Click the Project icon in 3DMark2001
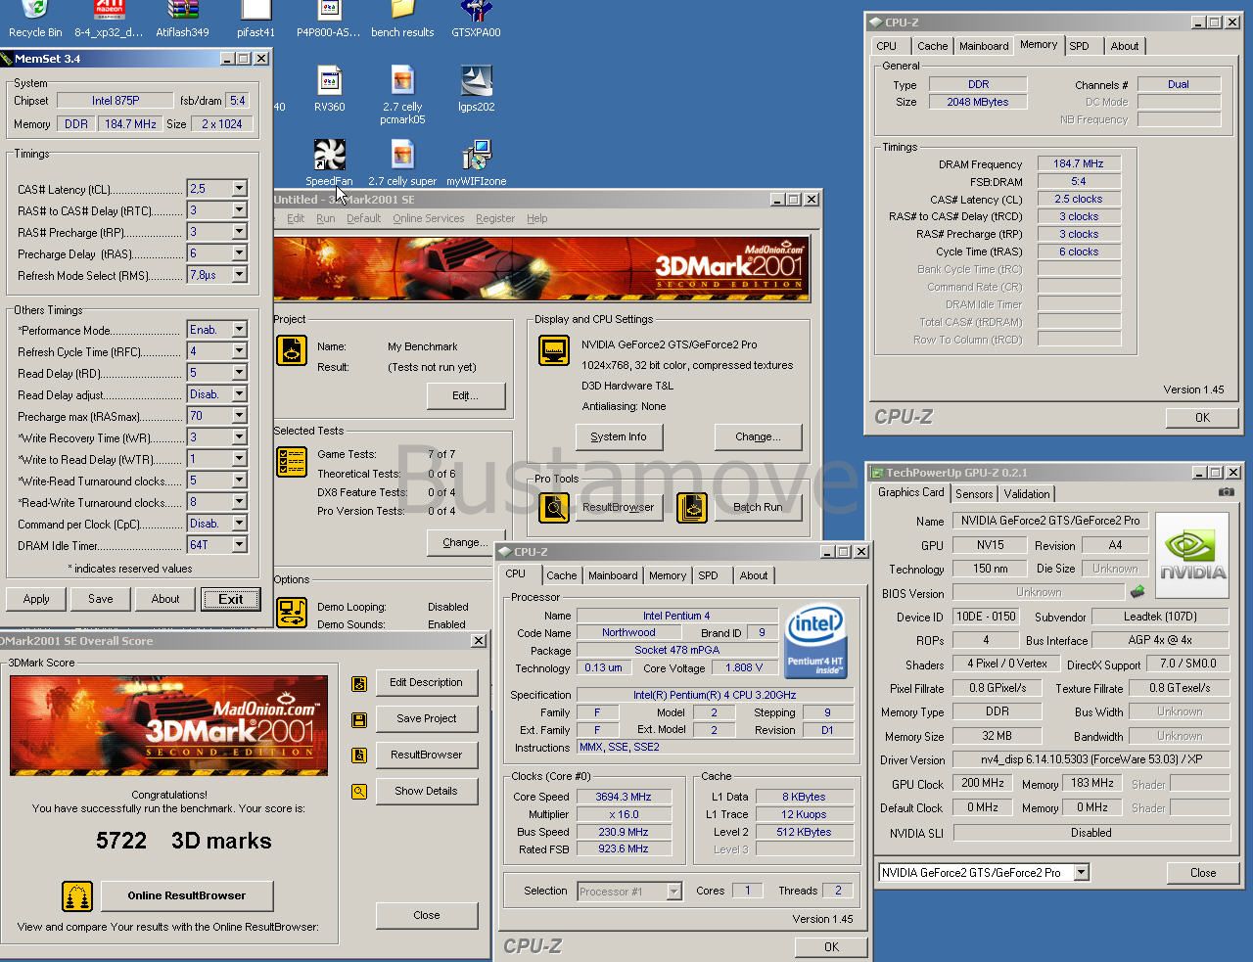The height and width of the screenshot is (962, 1253). [x=291, y=349]
